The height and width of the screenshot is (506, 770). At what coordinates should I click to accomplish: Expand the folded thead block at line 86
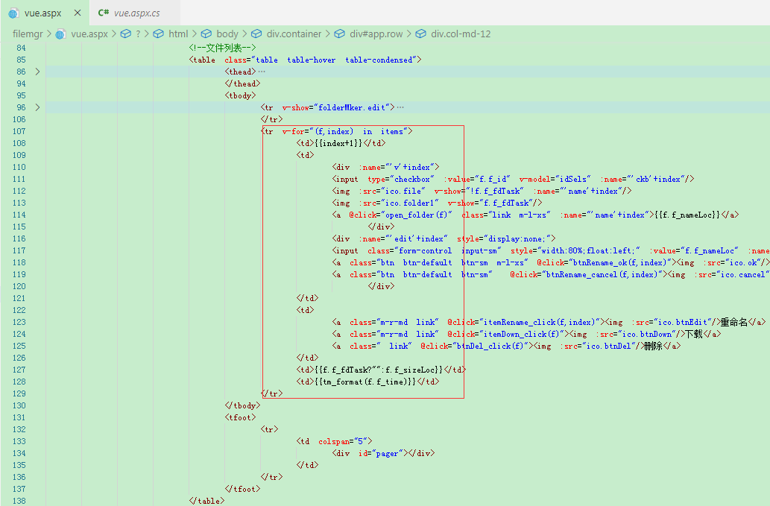coord(38,72)
